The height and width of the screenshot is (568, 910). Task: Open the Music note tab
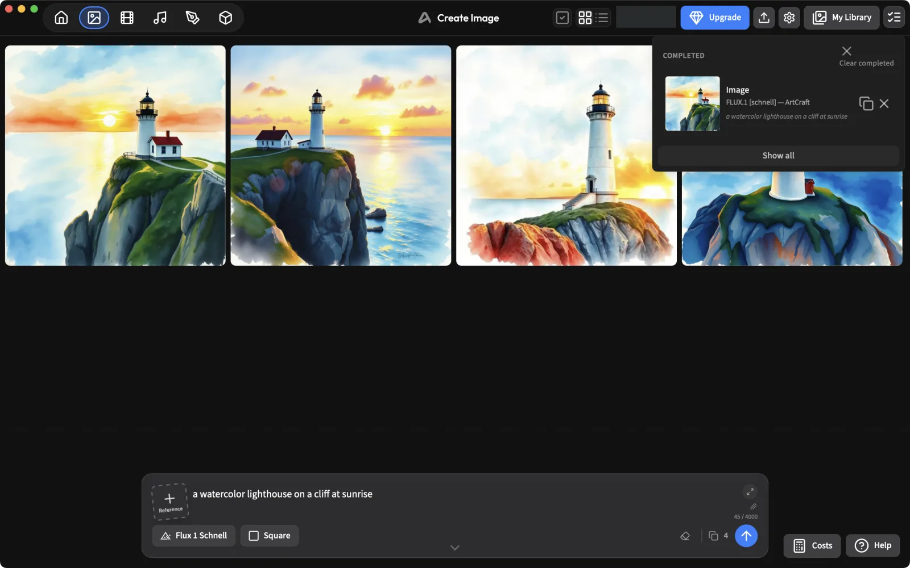pyautogui.click(x=160, y=18)
